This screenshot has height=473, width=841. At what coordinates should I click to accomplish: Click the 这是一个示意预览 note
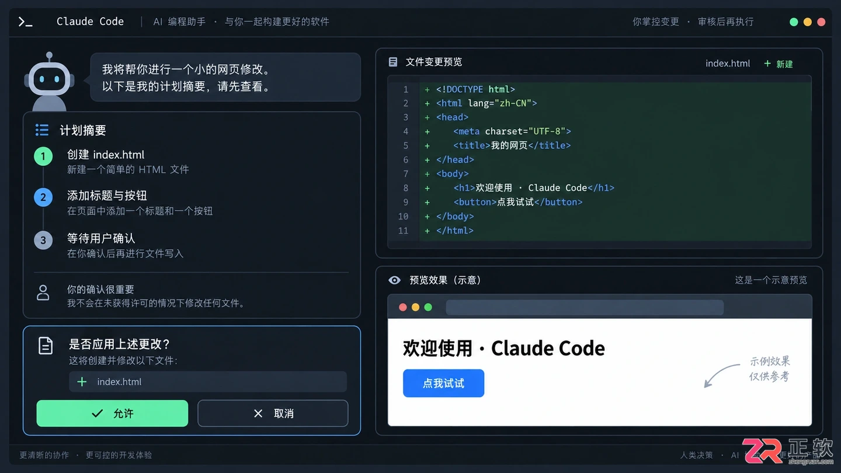pyautogui.click(x=771, y=280)
